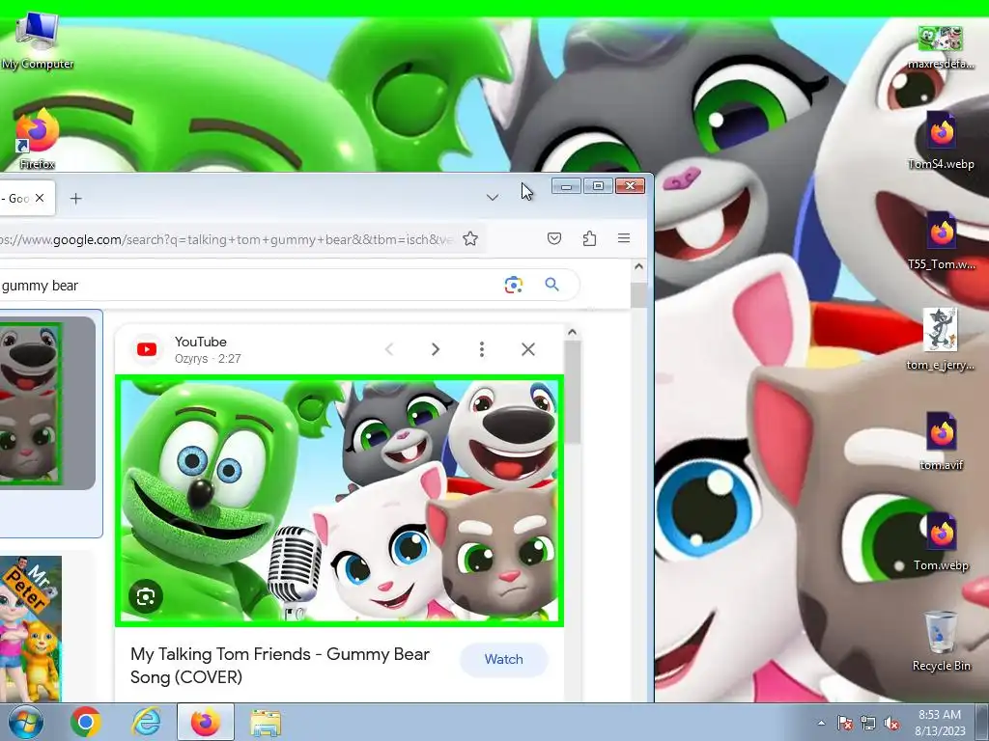The width and height of the screenshot is (989, 741).
Task: Open the Firefox hamburger application menu
Action: 624,238
